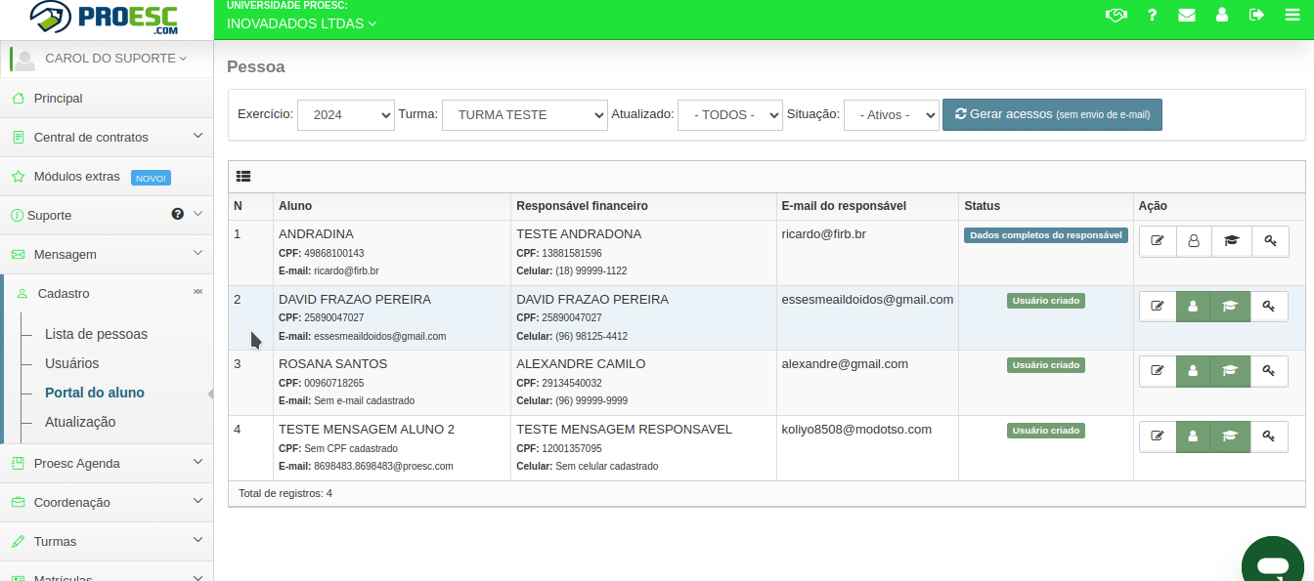The width and height of the screenshot is (1314, 581).
Task: Click the user profile icon in top bar
Action: 1222,15
